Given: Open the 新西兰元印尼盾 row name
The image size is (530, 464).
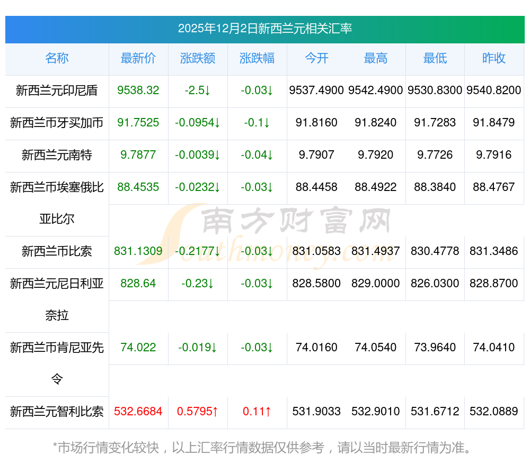Looking at the screenshot, I should (x=57, y=90).
